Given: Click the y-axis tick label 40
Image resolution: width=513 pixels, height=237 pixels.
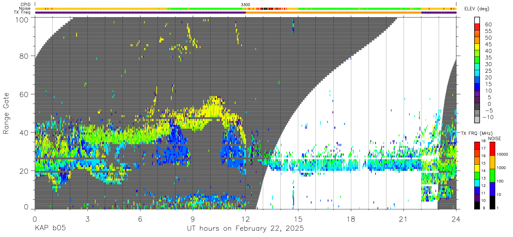Looking at the screenshot, I should (x=24, y=133).
